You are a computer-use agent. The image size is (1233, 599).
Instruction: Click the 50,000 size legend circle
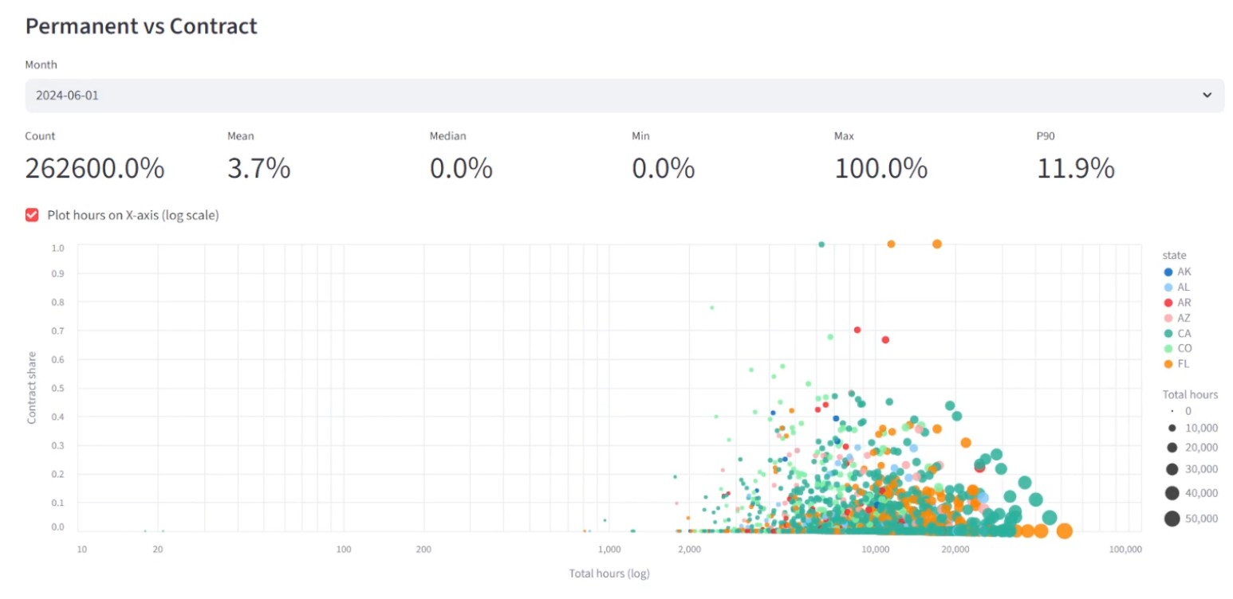pyautogui.click(x=1172, y=519)
